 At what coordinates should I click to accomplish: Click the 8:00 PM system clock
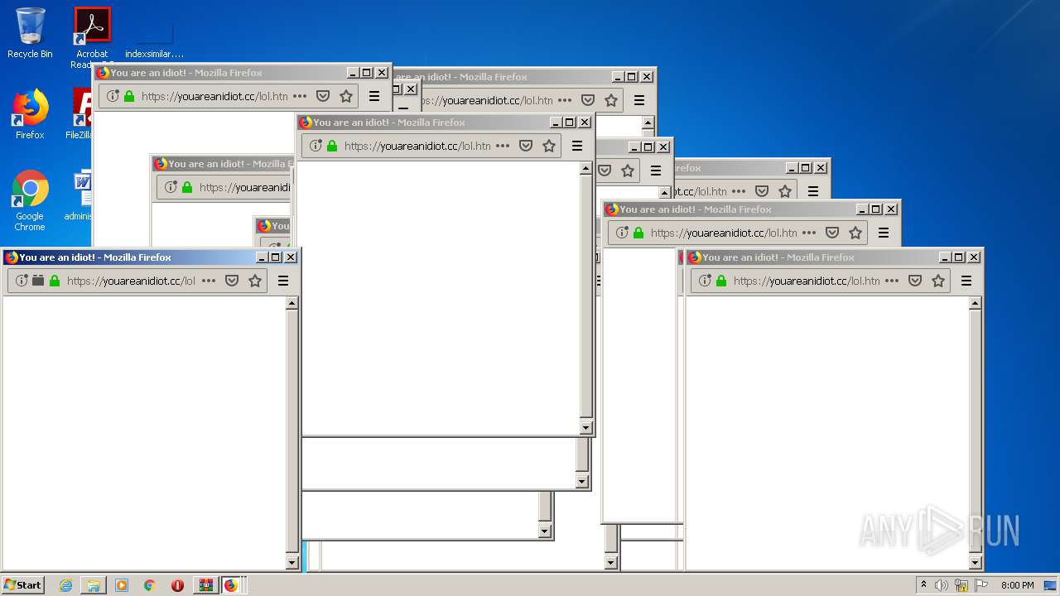pos(1017,585)
